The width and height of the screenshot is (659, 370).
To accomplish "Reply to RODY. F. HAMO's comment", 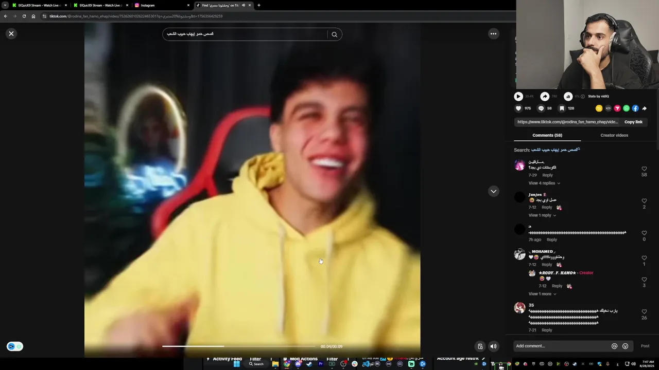I will [557, 286].
